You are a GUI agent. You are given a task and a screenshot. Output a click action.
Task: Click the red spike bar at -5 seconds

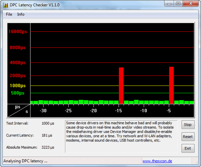click(x=171, y=85)
